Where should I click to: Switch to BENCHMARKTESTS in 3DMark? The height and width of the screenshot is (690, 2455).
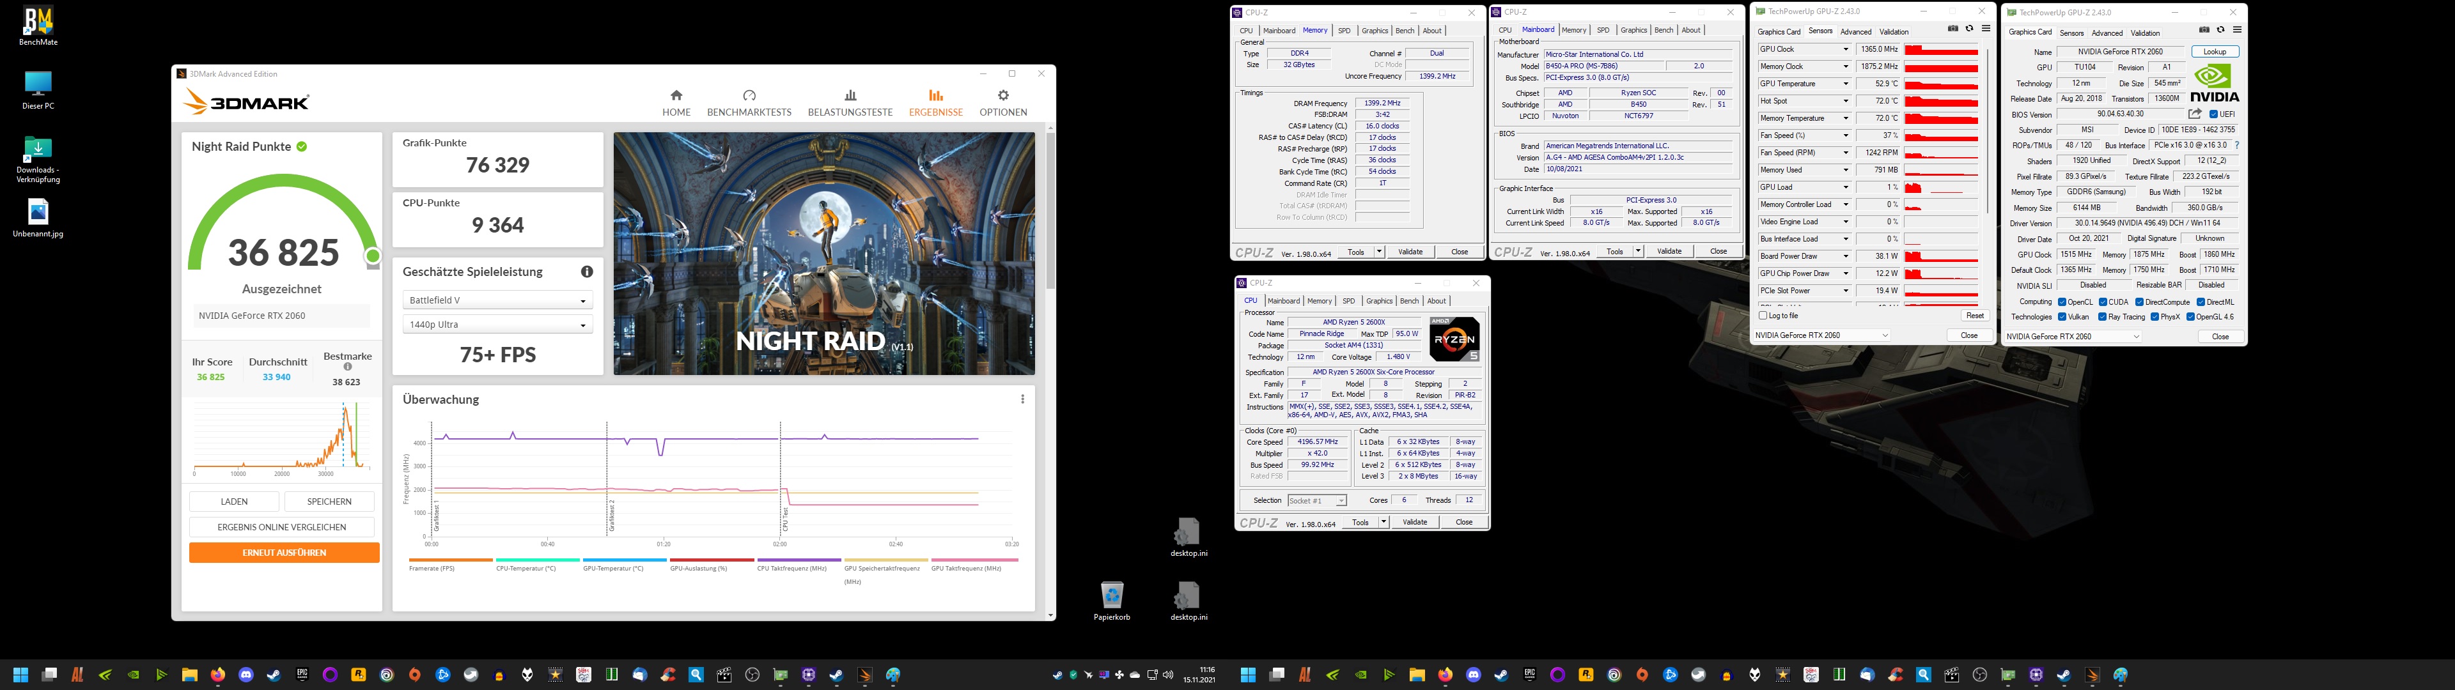[749, 103]
